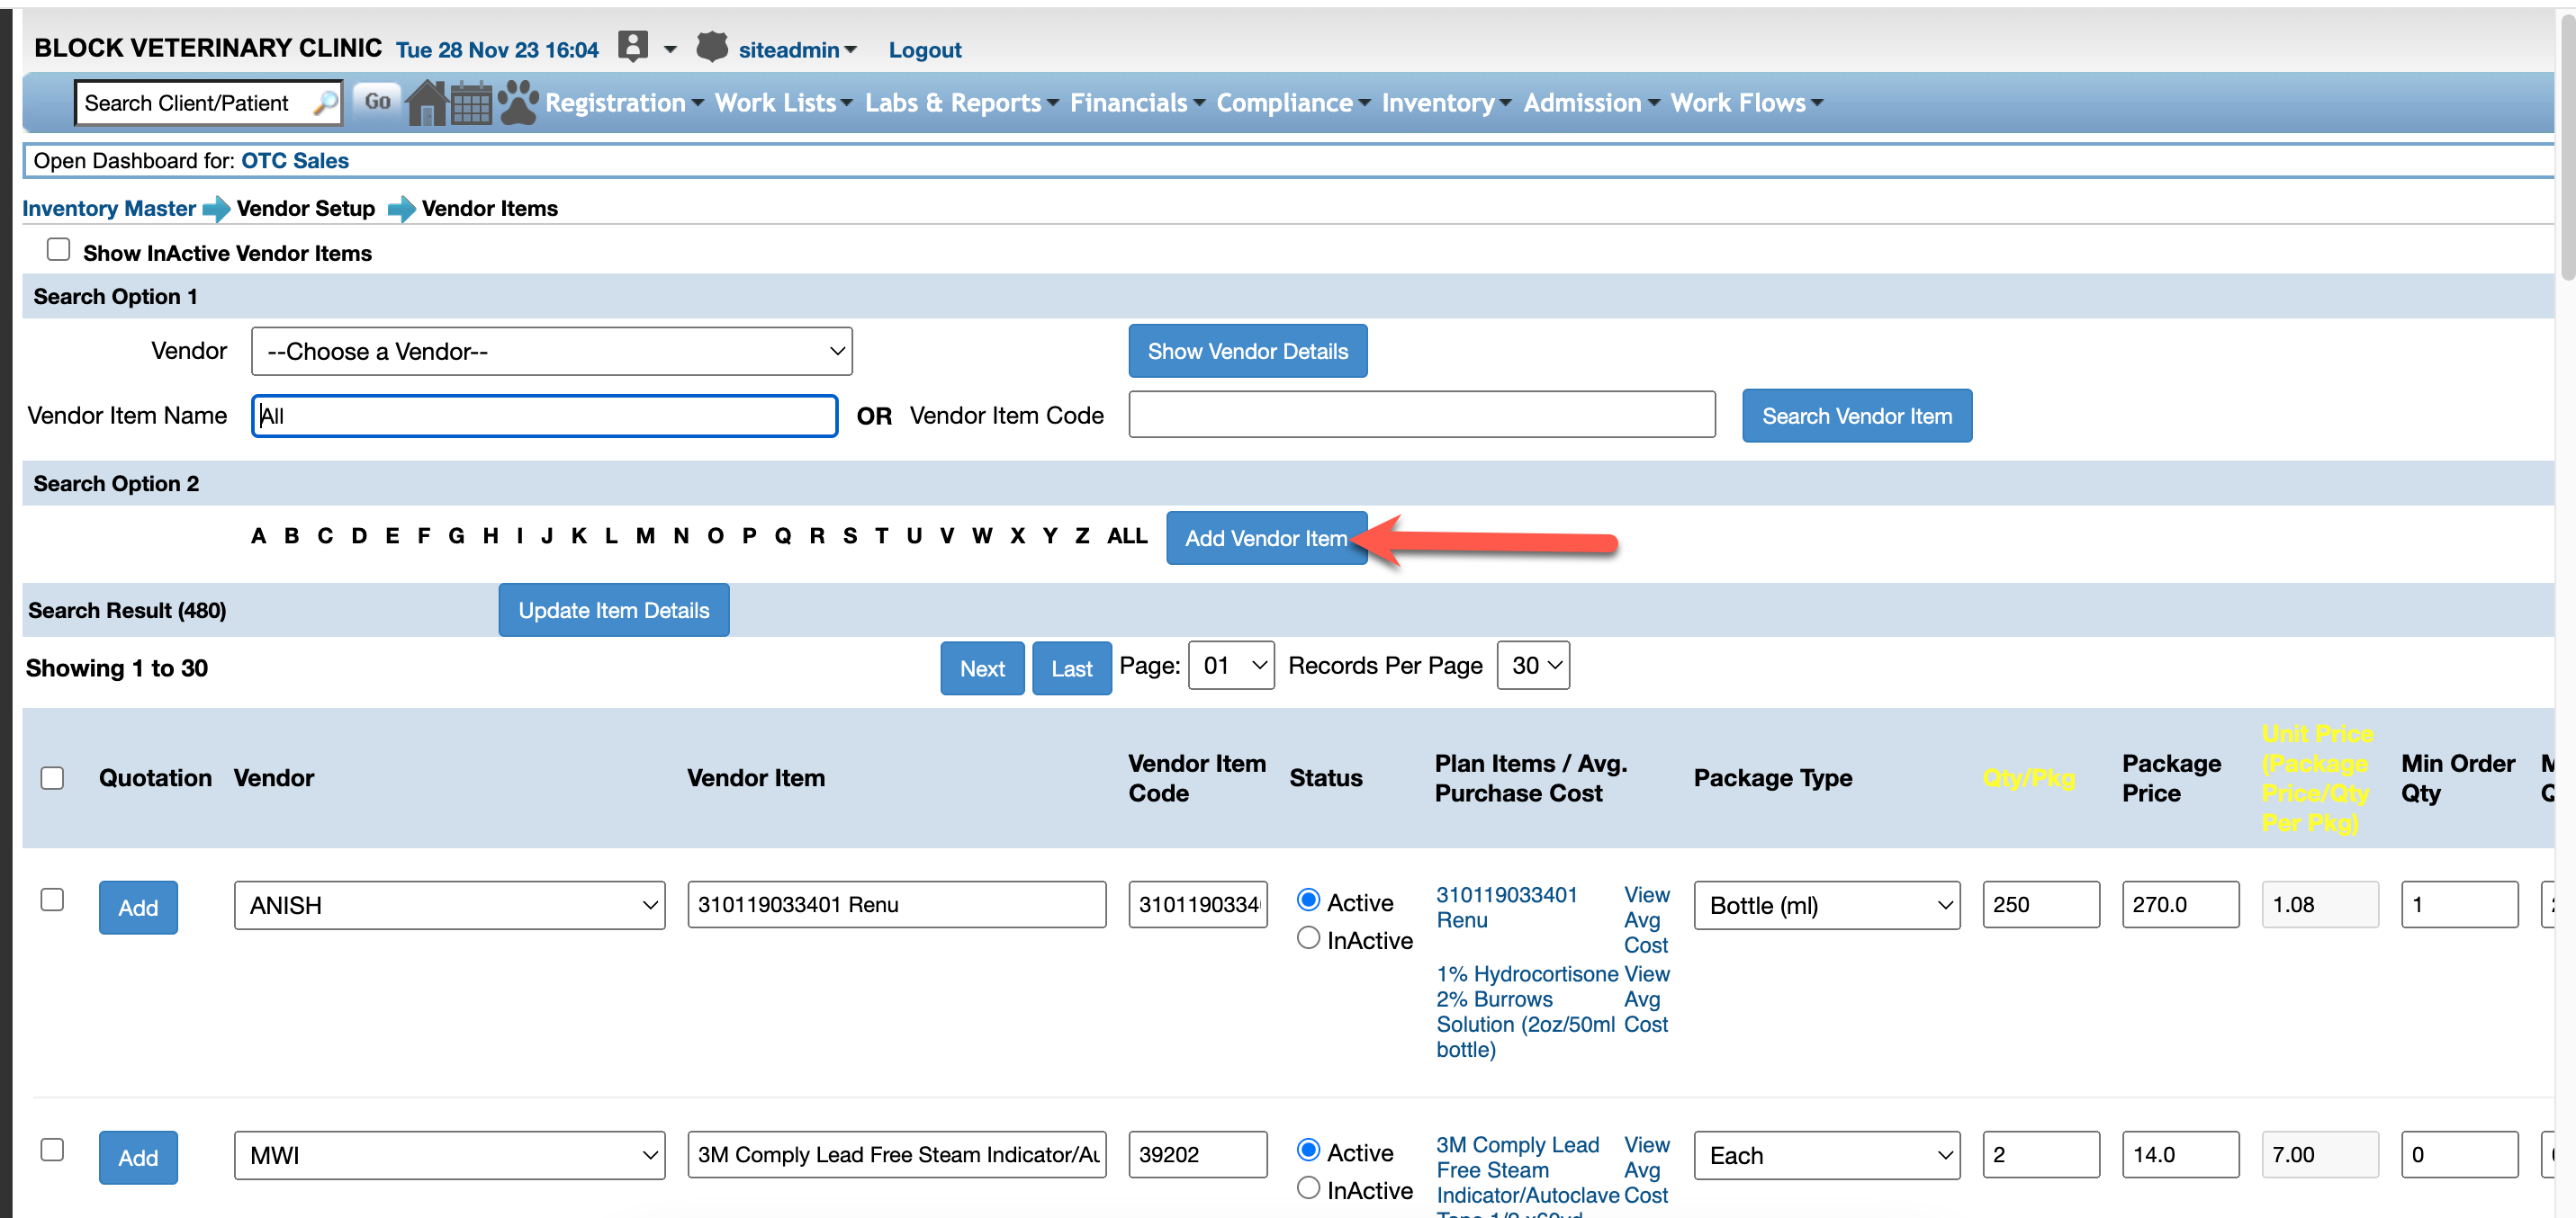Select Active radio for 3M Comply item

pyautogui.click(x=1308, y=1149)
